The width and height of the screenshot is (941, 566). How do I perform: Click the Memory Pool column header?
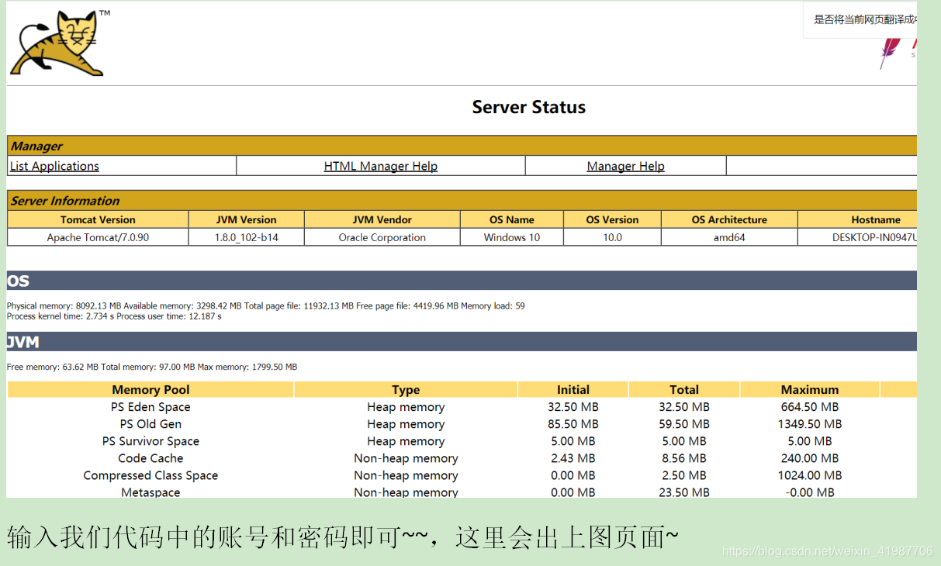[150, 389]
